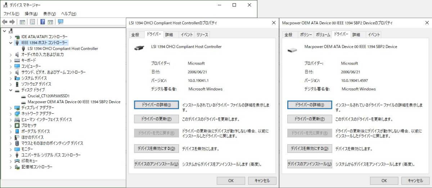Image resolution: width=432 pixels, height=188 pixels.
Task: Select the ヒューマン インターフェイス デバイス icon
Action: (x=17, y=119)
